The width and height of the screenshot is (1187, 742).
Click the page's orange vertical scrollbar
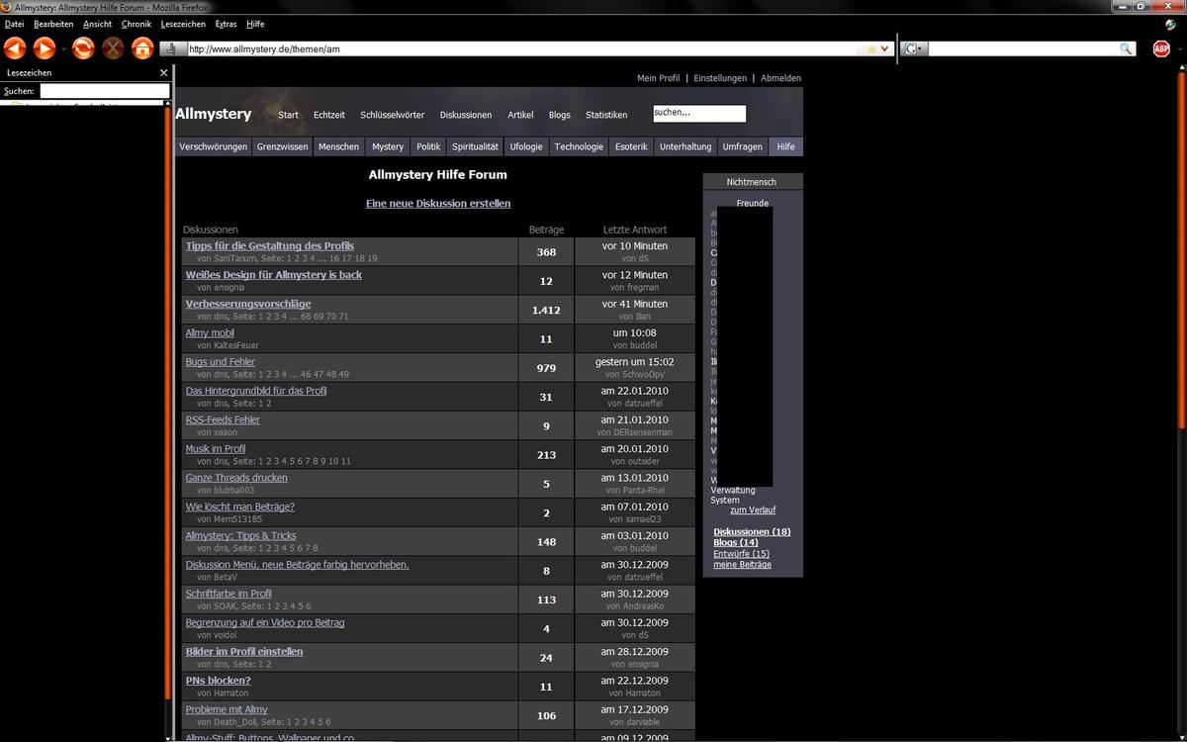(x=1181, y=250)
